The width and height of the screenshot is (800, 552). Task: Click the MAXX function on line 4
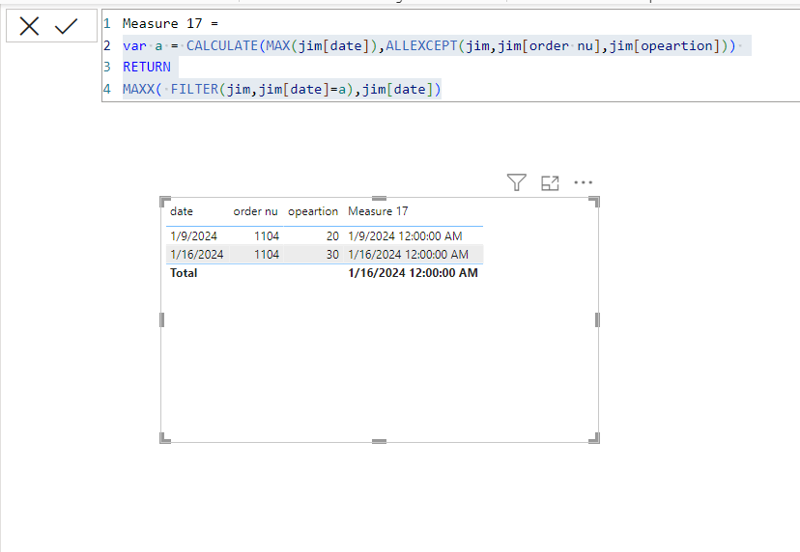[139, 89]
